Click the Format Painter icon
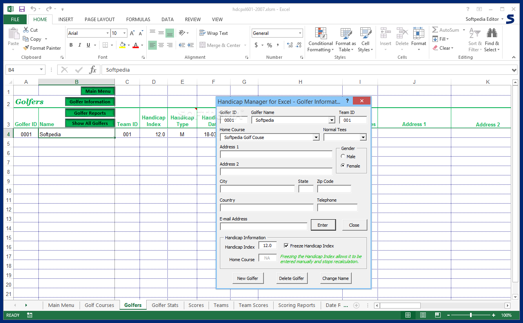 pyautogui.click(x=26, y=48)
